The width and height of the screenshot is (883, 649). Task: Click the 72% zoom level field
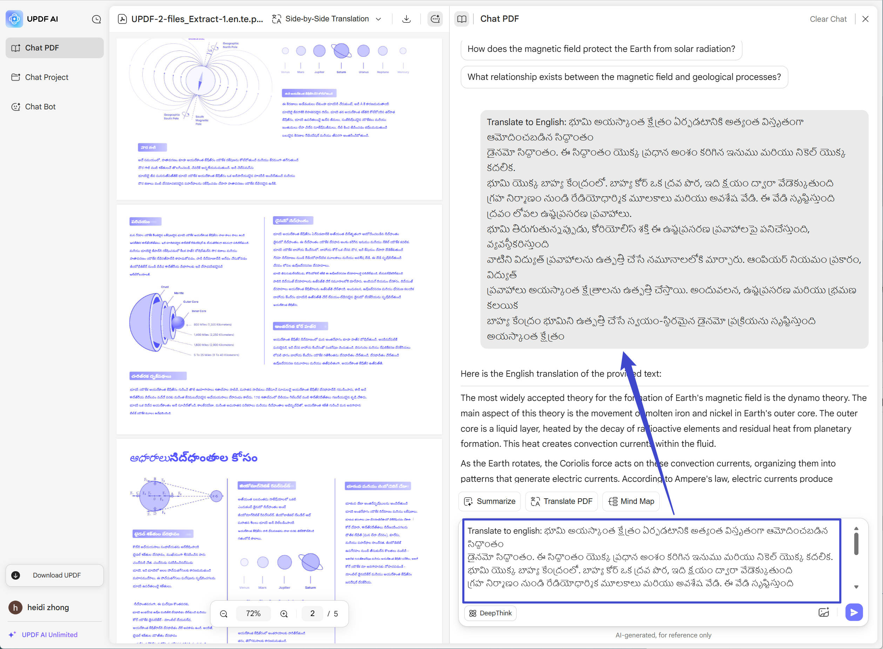(253, 614)
